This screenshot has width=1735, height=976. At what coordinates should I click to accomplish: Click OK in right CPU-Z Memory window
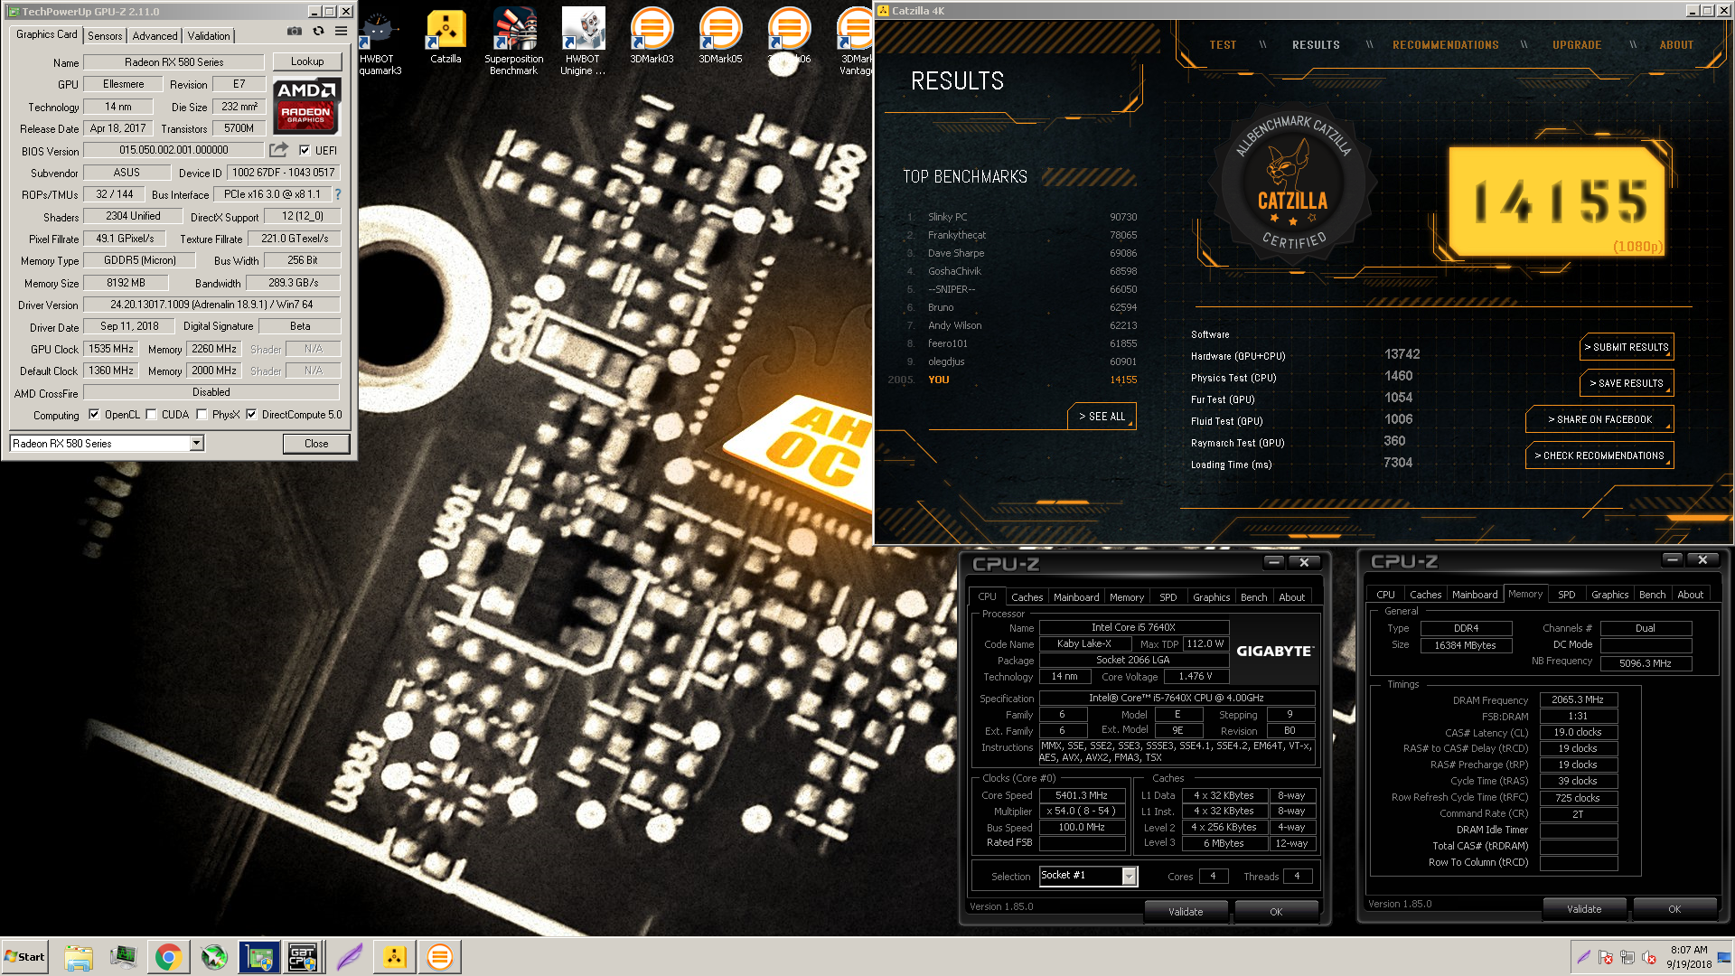point(1674,909)
